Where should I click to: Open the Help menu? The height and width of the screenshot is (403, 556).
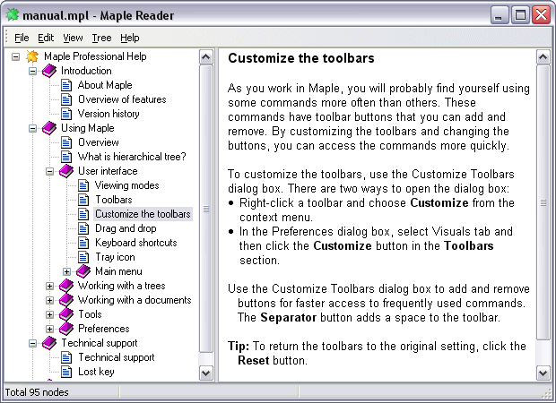pyautogui.click(x=129, y=38)
